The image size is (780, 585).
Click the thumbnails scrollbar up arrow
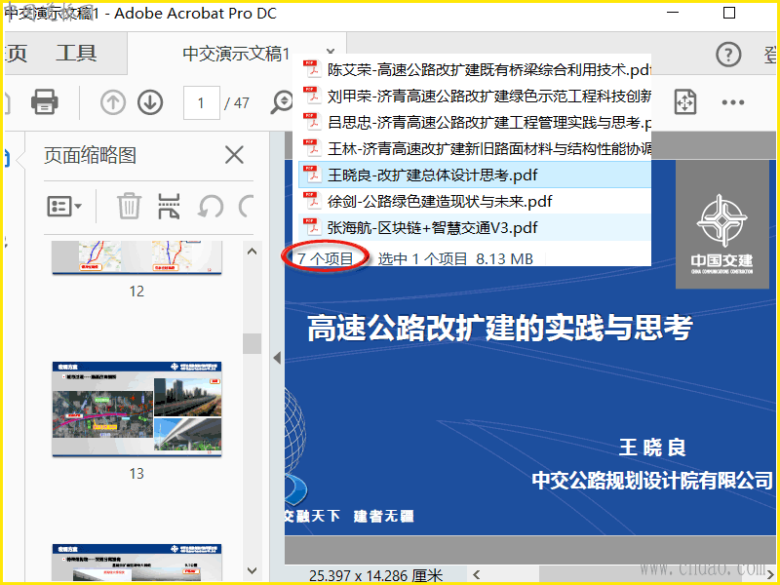coord(253,252)
